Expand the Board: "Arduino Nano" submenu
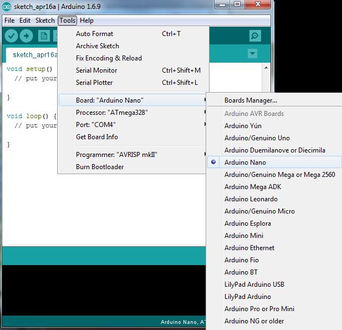342x330 pixels. [132, 100]
